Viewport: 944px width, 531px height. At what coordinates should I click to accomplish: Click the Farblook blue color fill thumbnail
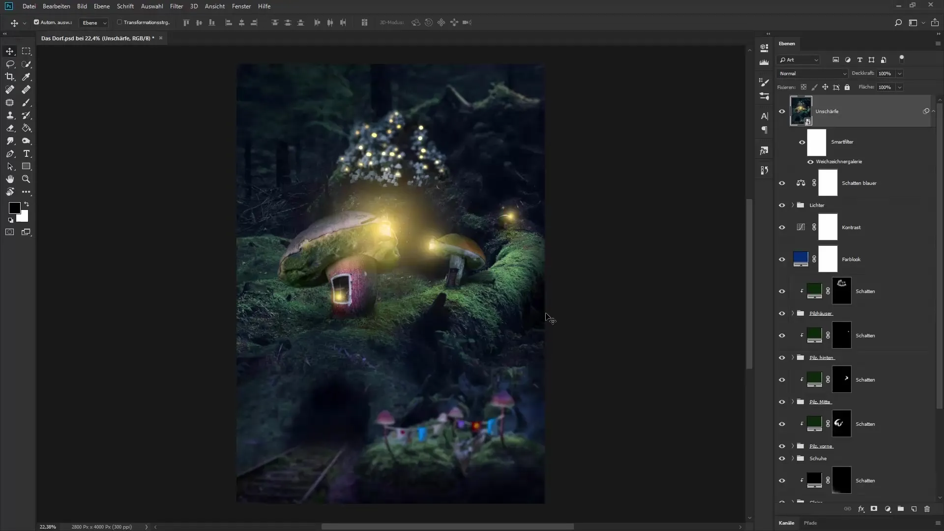800,259
